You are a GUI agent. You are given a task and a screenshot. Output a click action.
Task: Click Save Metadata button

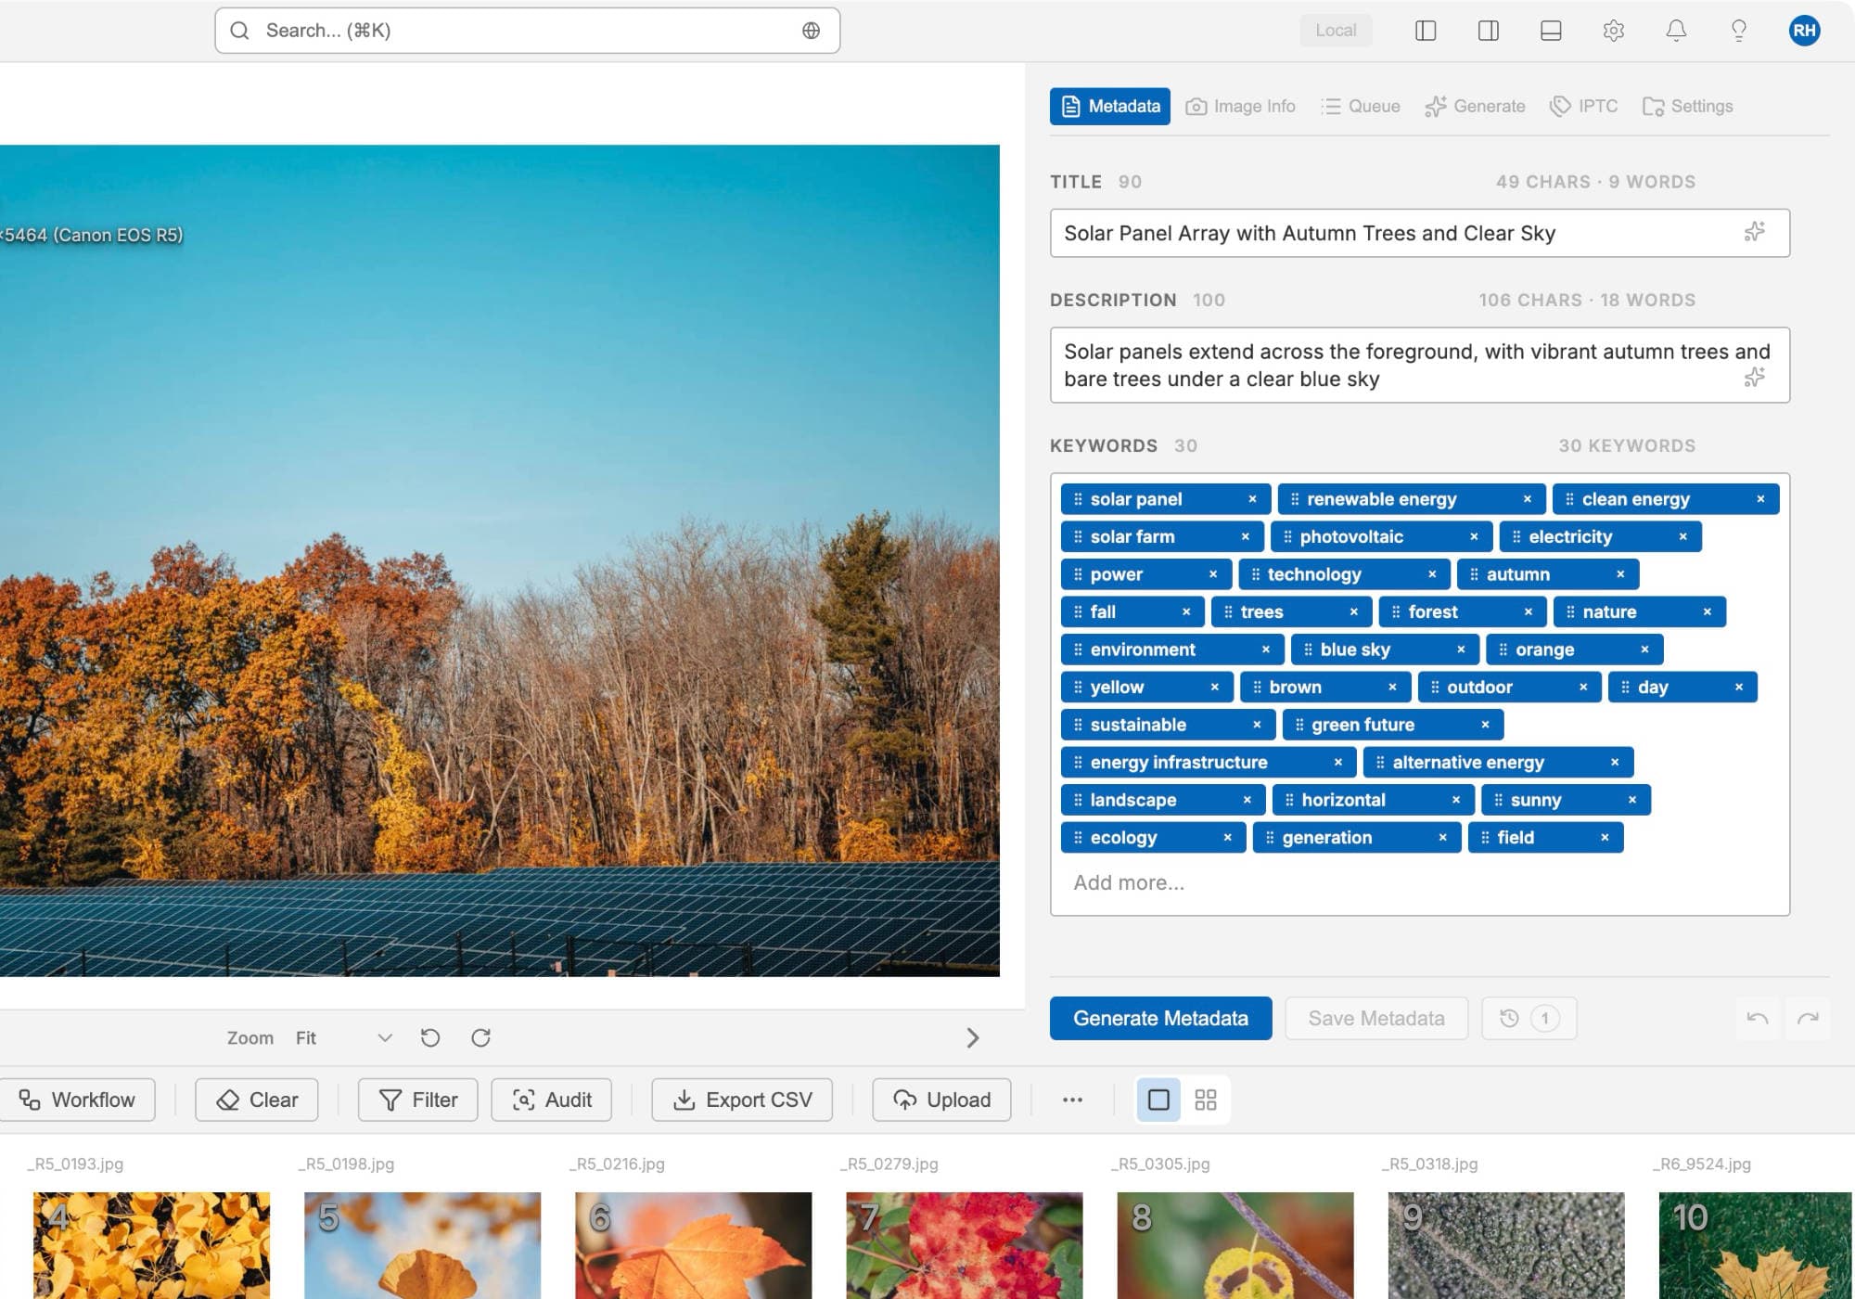(1376, 1019)
